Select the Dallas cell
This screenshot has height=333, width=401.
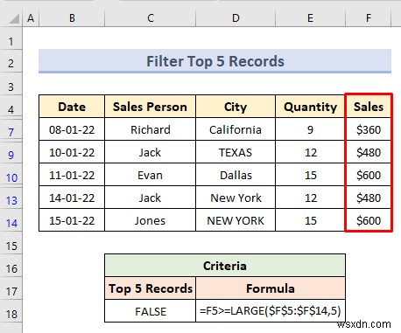click(x=236, y=175)
